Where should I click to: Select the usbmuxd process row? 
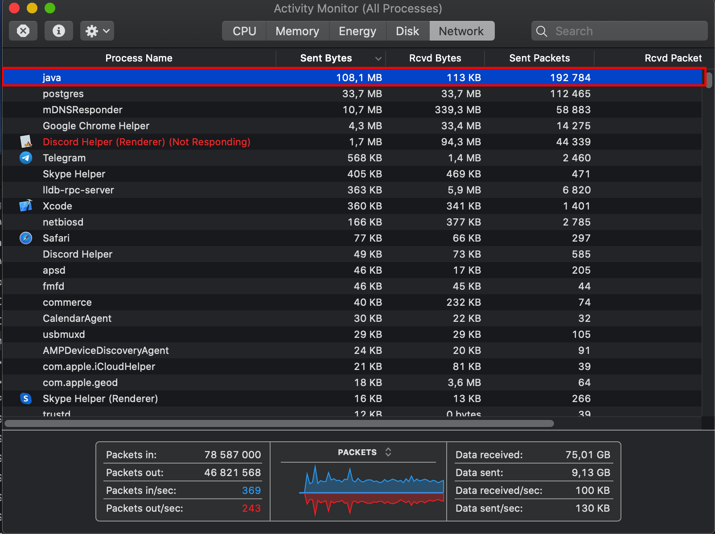click(x=352, y=334)
